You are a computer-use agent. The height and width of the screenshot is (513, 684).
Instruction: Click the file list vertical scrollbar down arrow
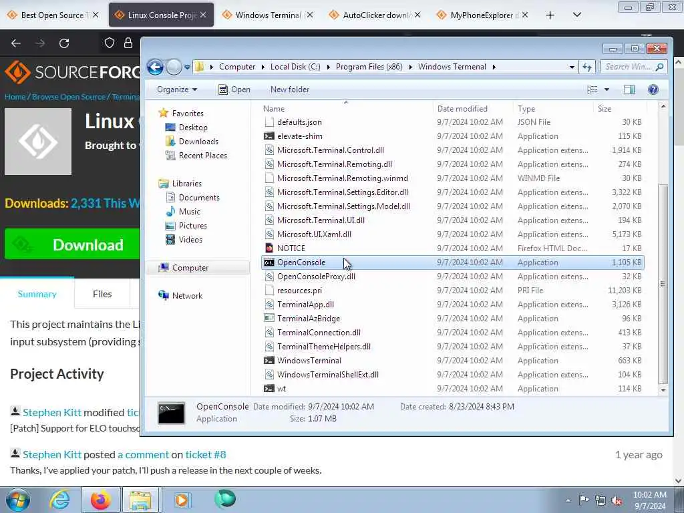pos(663,390)
